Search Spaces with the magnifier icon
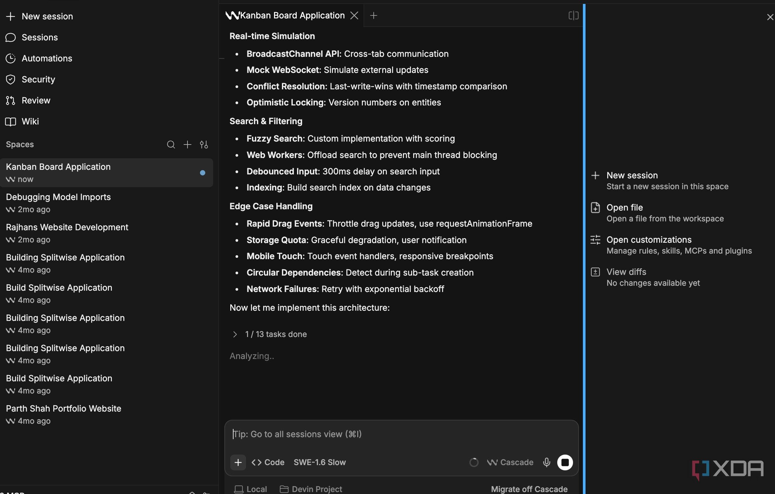The height and width of the screenshot is (494, 775). pos(171,145)
